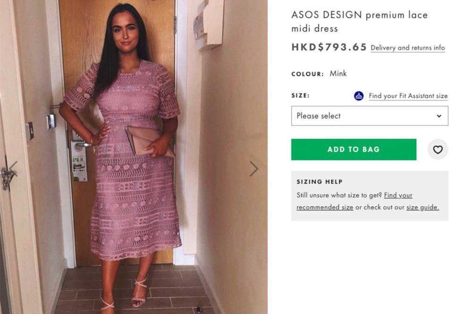Image resolution: width=472 pixels, height=314 pixels.
Task: Open the Delivery and returns info link
Action: pyautogui.click(x=408, y=48)
